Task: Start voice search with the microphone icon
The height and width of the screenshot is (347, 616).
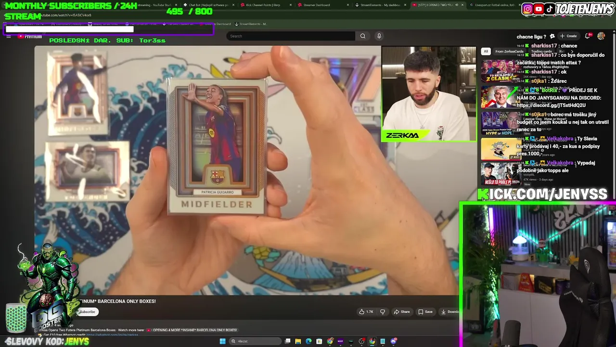Action: [x=379, y=36]
